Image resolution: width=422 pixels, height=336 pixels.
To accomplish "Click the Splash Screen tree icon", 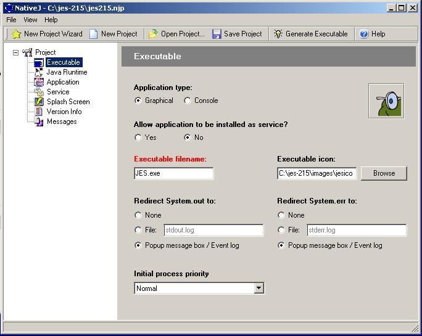I will tap(39, 102).
